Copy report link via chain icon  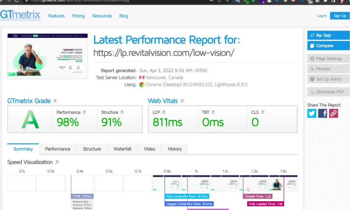click(333, 113)
